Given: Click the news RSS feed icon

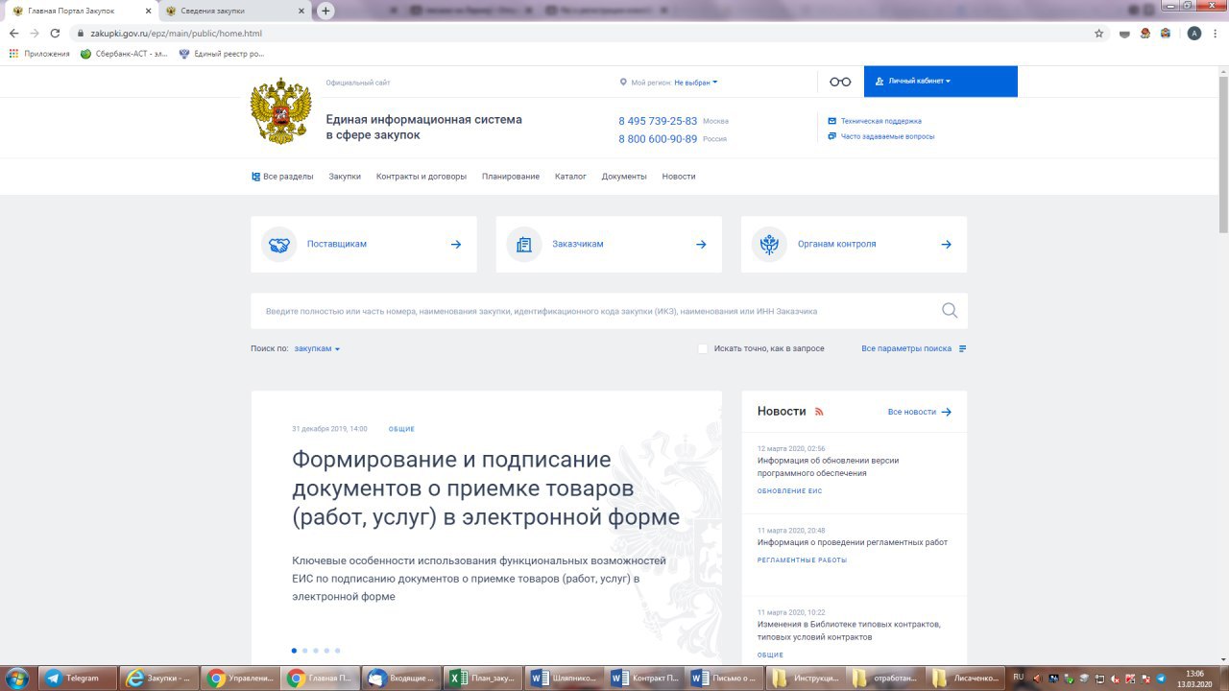Looking at the screenshot, I should (x=819, y=412).
